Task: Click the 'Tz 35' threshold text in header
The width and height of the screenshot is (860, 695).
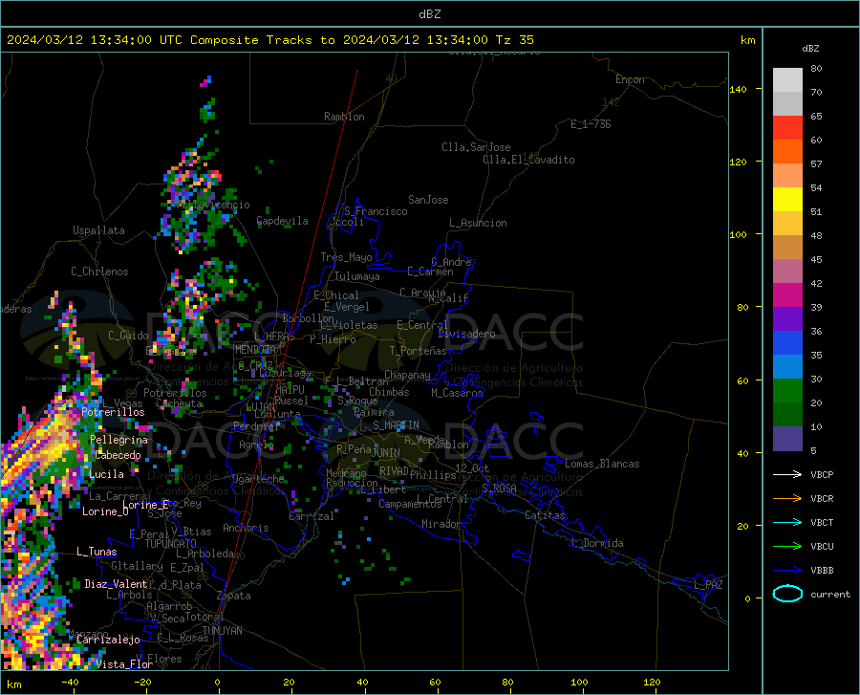Action: (515, 40)
